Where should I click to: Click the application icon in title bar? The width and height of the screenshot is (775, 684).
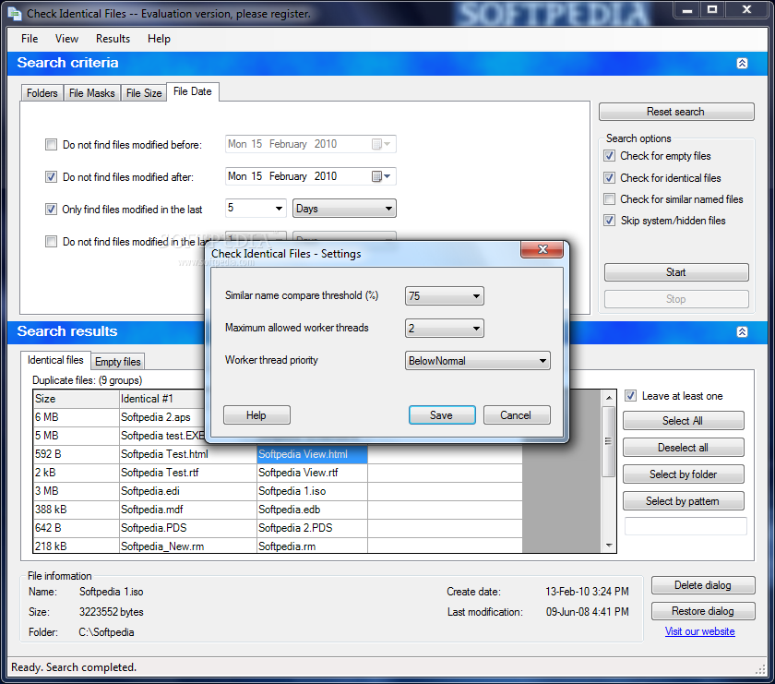coord(15,13)
